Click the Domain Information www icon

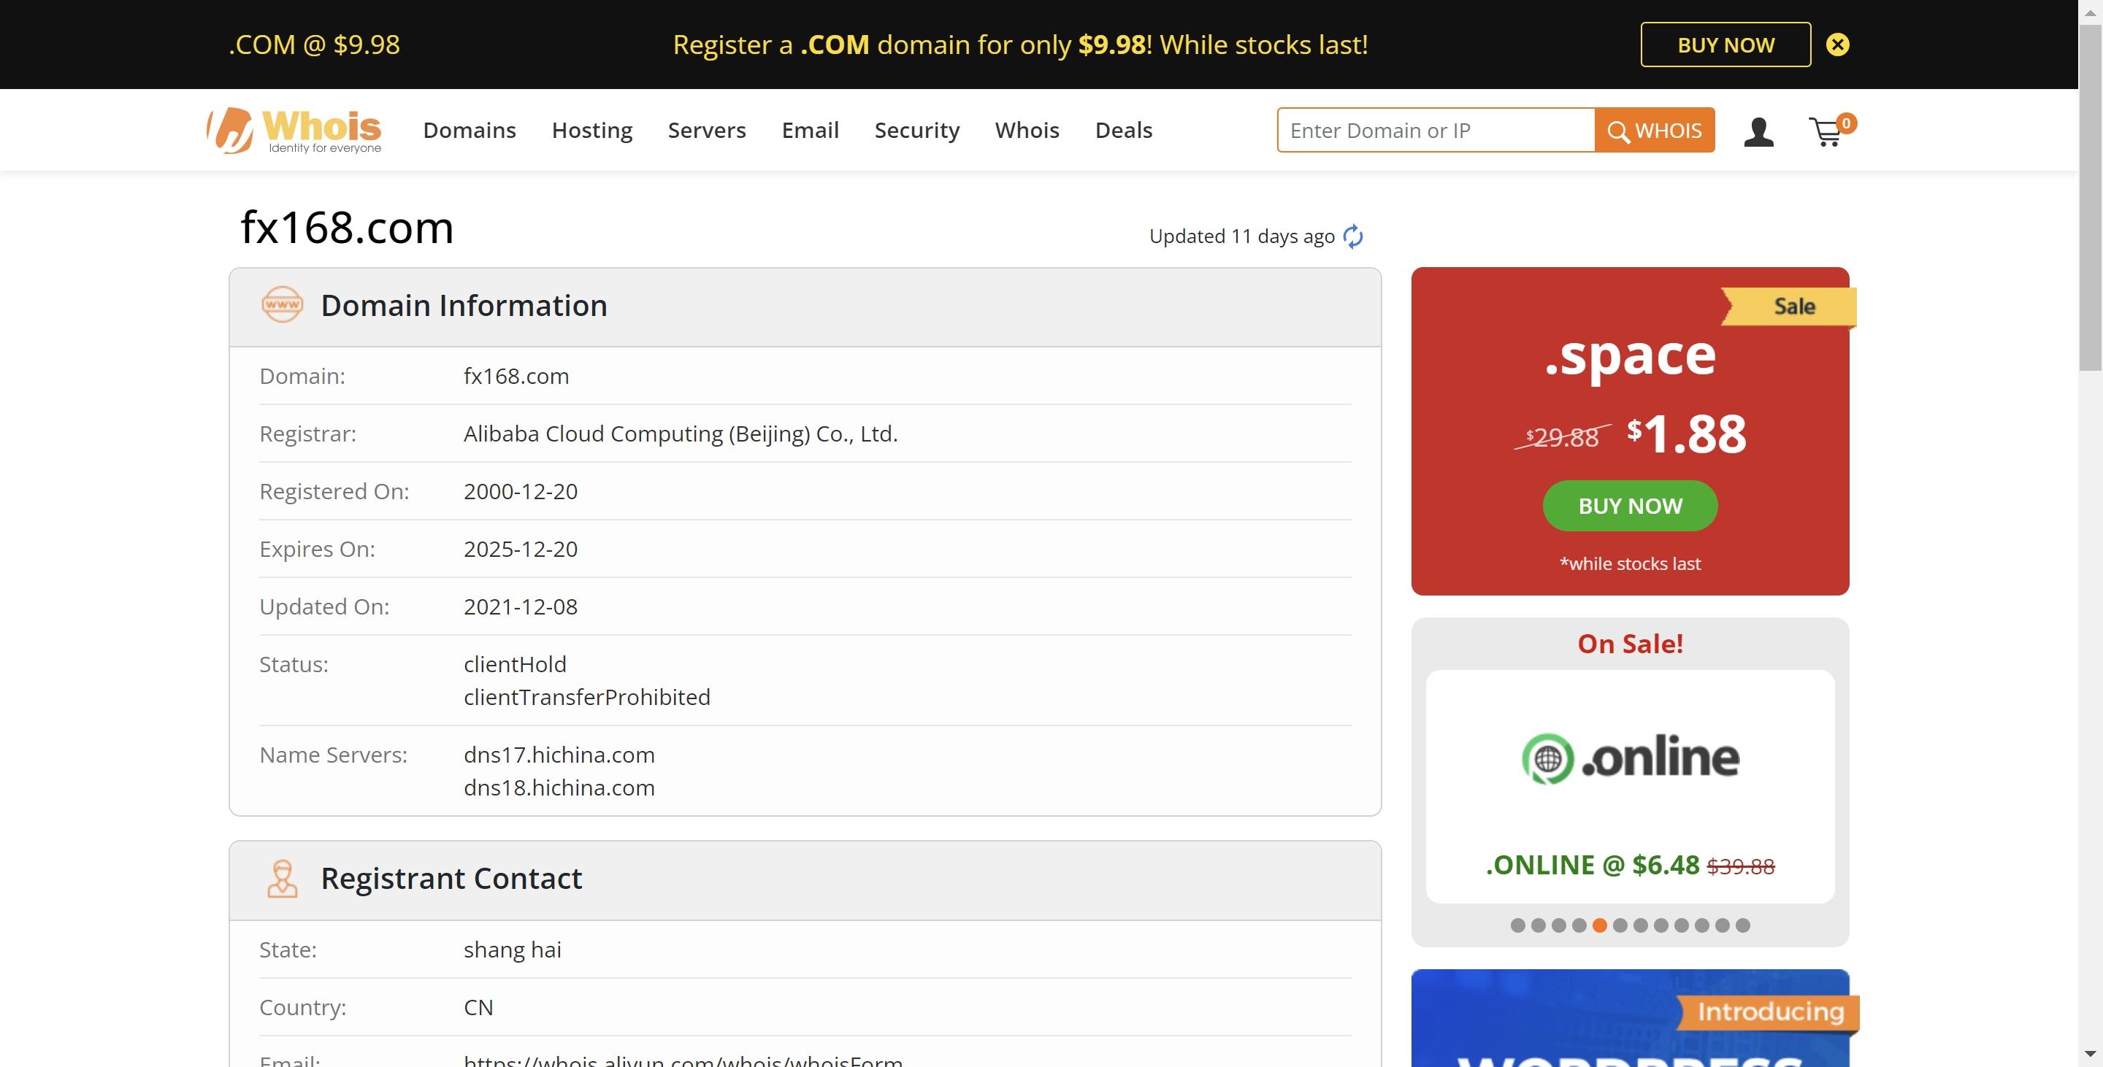pos(283,304)
